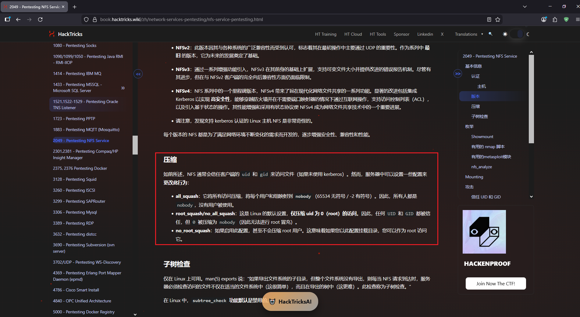Reload the page with the refresh icon
580x317 pixels.
click(x=40, y=20)
